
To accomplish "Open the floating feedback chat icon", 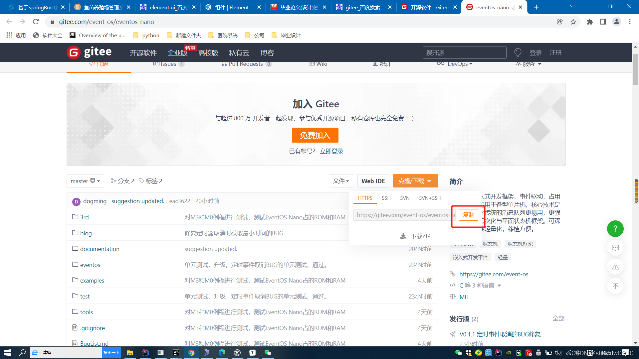I will click(615, 248).
